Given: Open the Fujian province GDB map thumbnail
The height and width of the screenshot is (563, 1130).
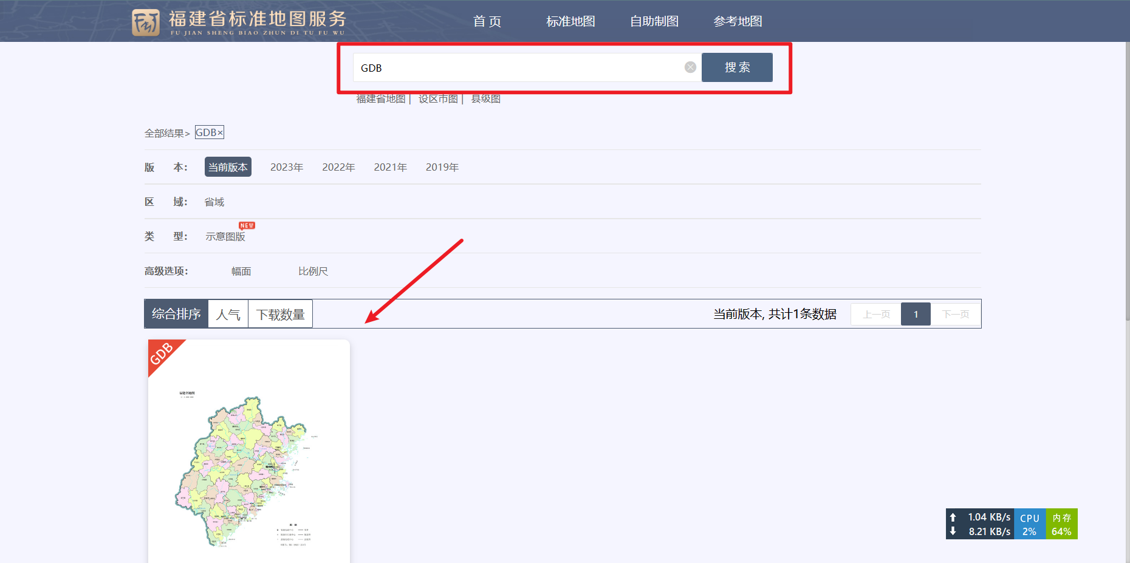Looking at the screenshot, I should 249,451.
